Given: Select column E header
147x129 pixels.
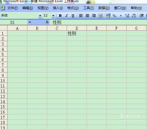Looking at the screenshot, I should (97, 28).
